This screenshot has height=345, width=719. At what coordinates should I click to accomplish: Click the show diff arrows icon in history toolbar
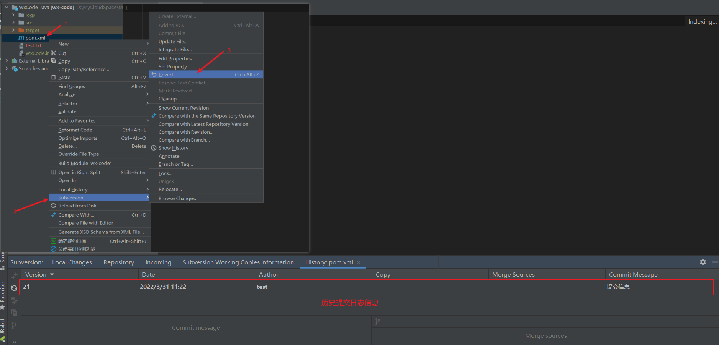coord(14,275)
